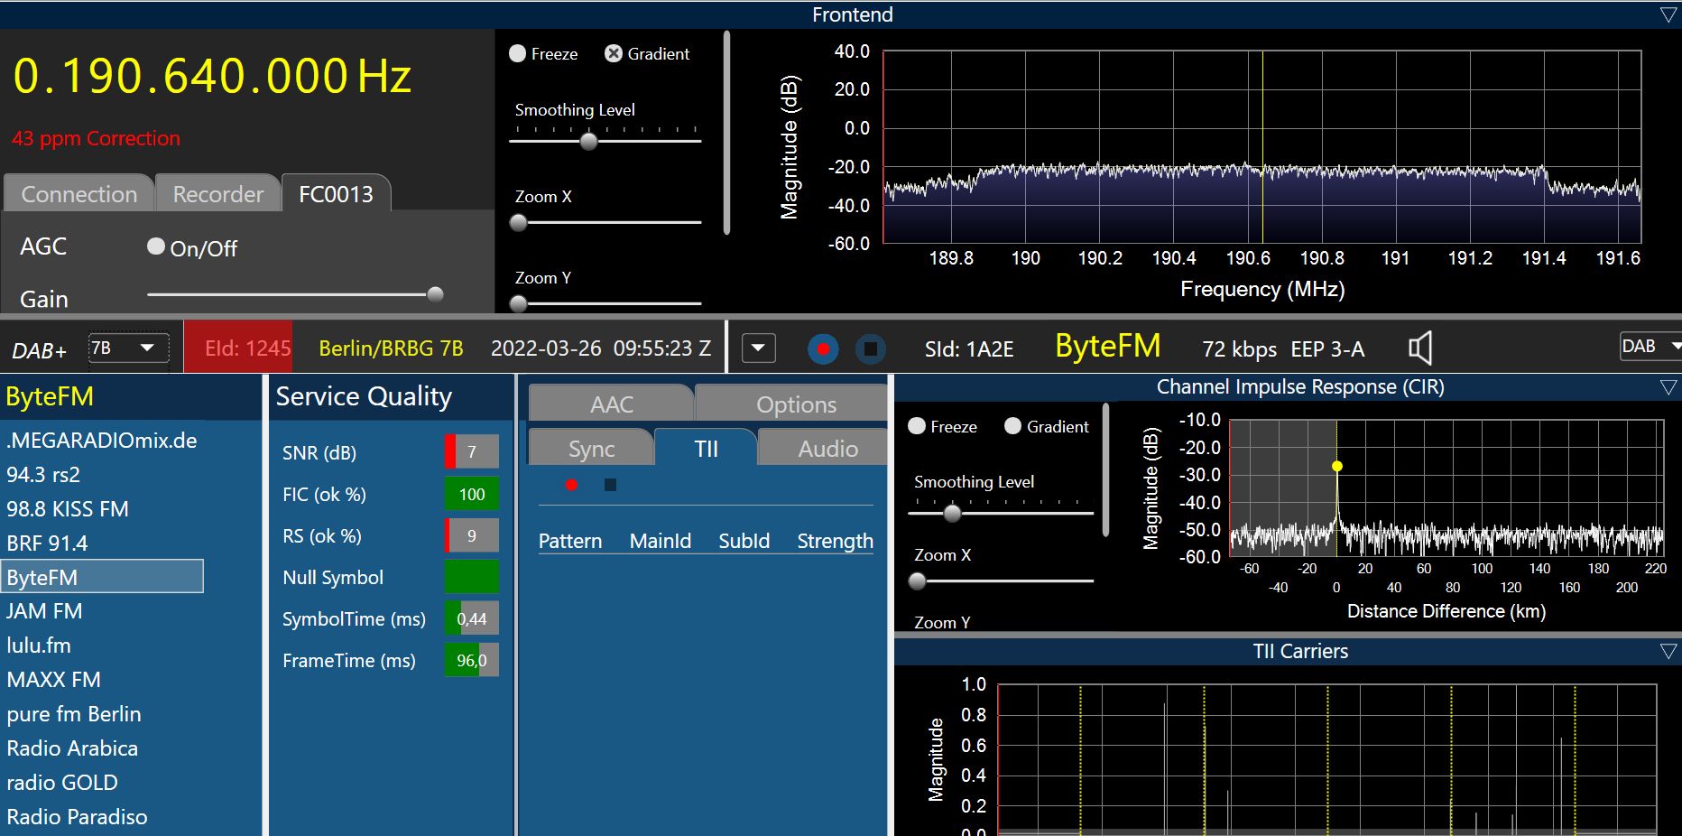The width and height of the screenshot is (1682, 836).
Task: Select JAM FM from the service list
Action: pos(44,611)
